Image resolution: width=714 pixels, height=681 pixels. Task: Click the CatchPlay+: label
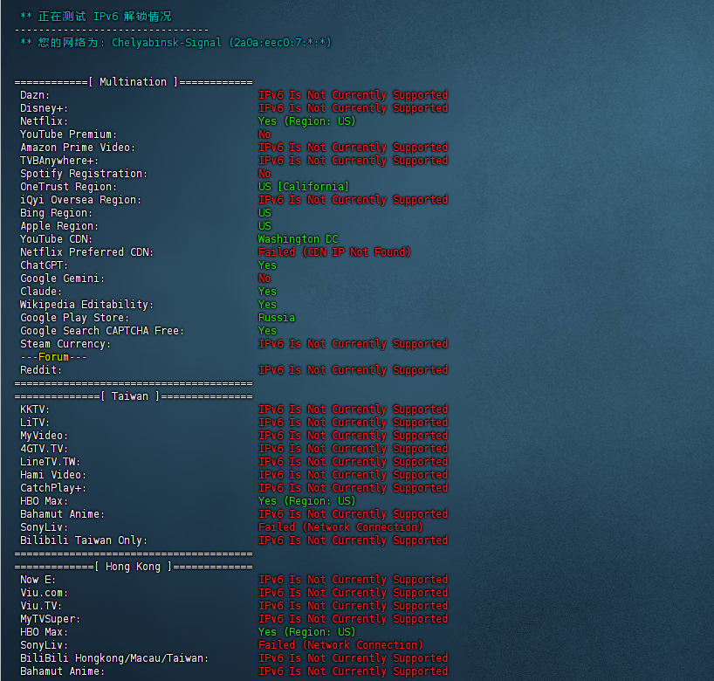[53, 488]
